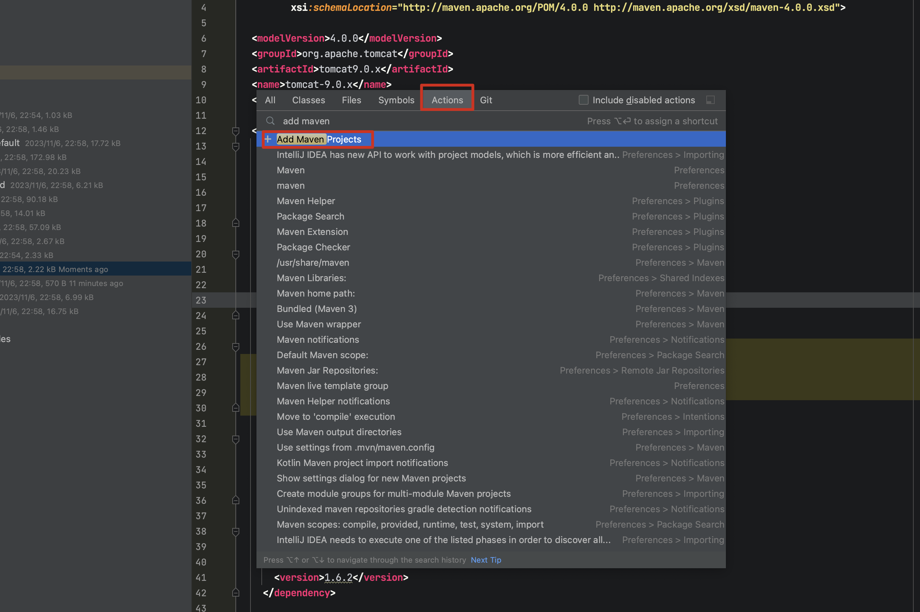The height and width of the screenshot is (612, 920).
Task: Collapse the fold marker at line 13
Action: [236, 147]
